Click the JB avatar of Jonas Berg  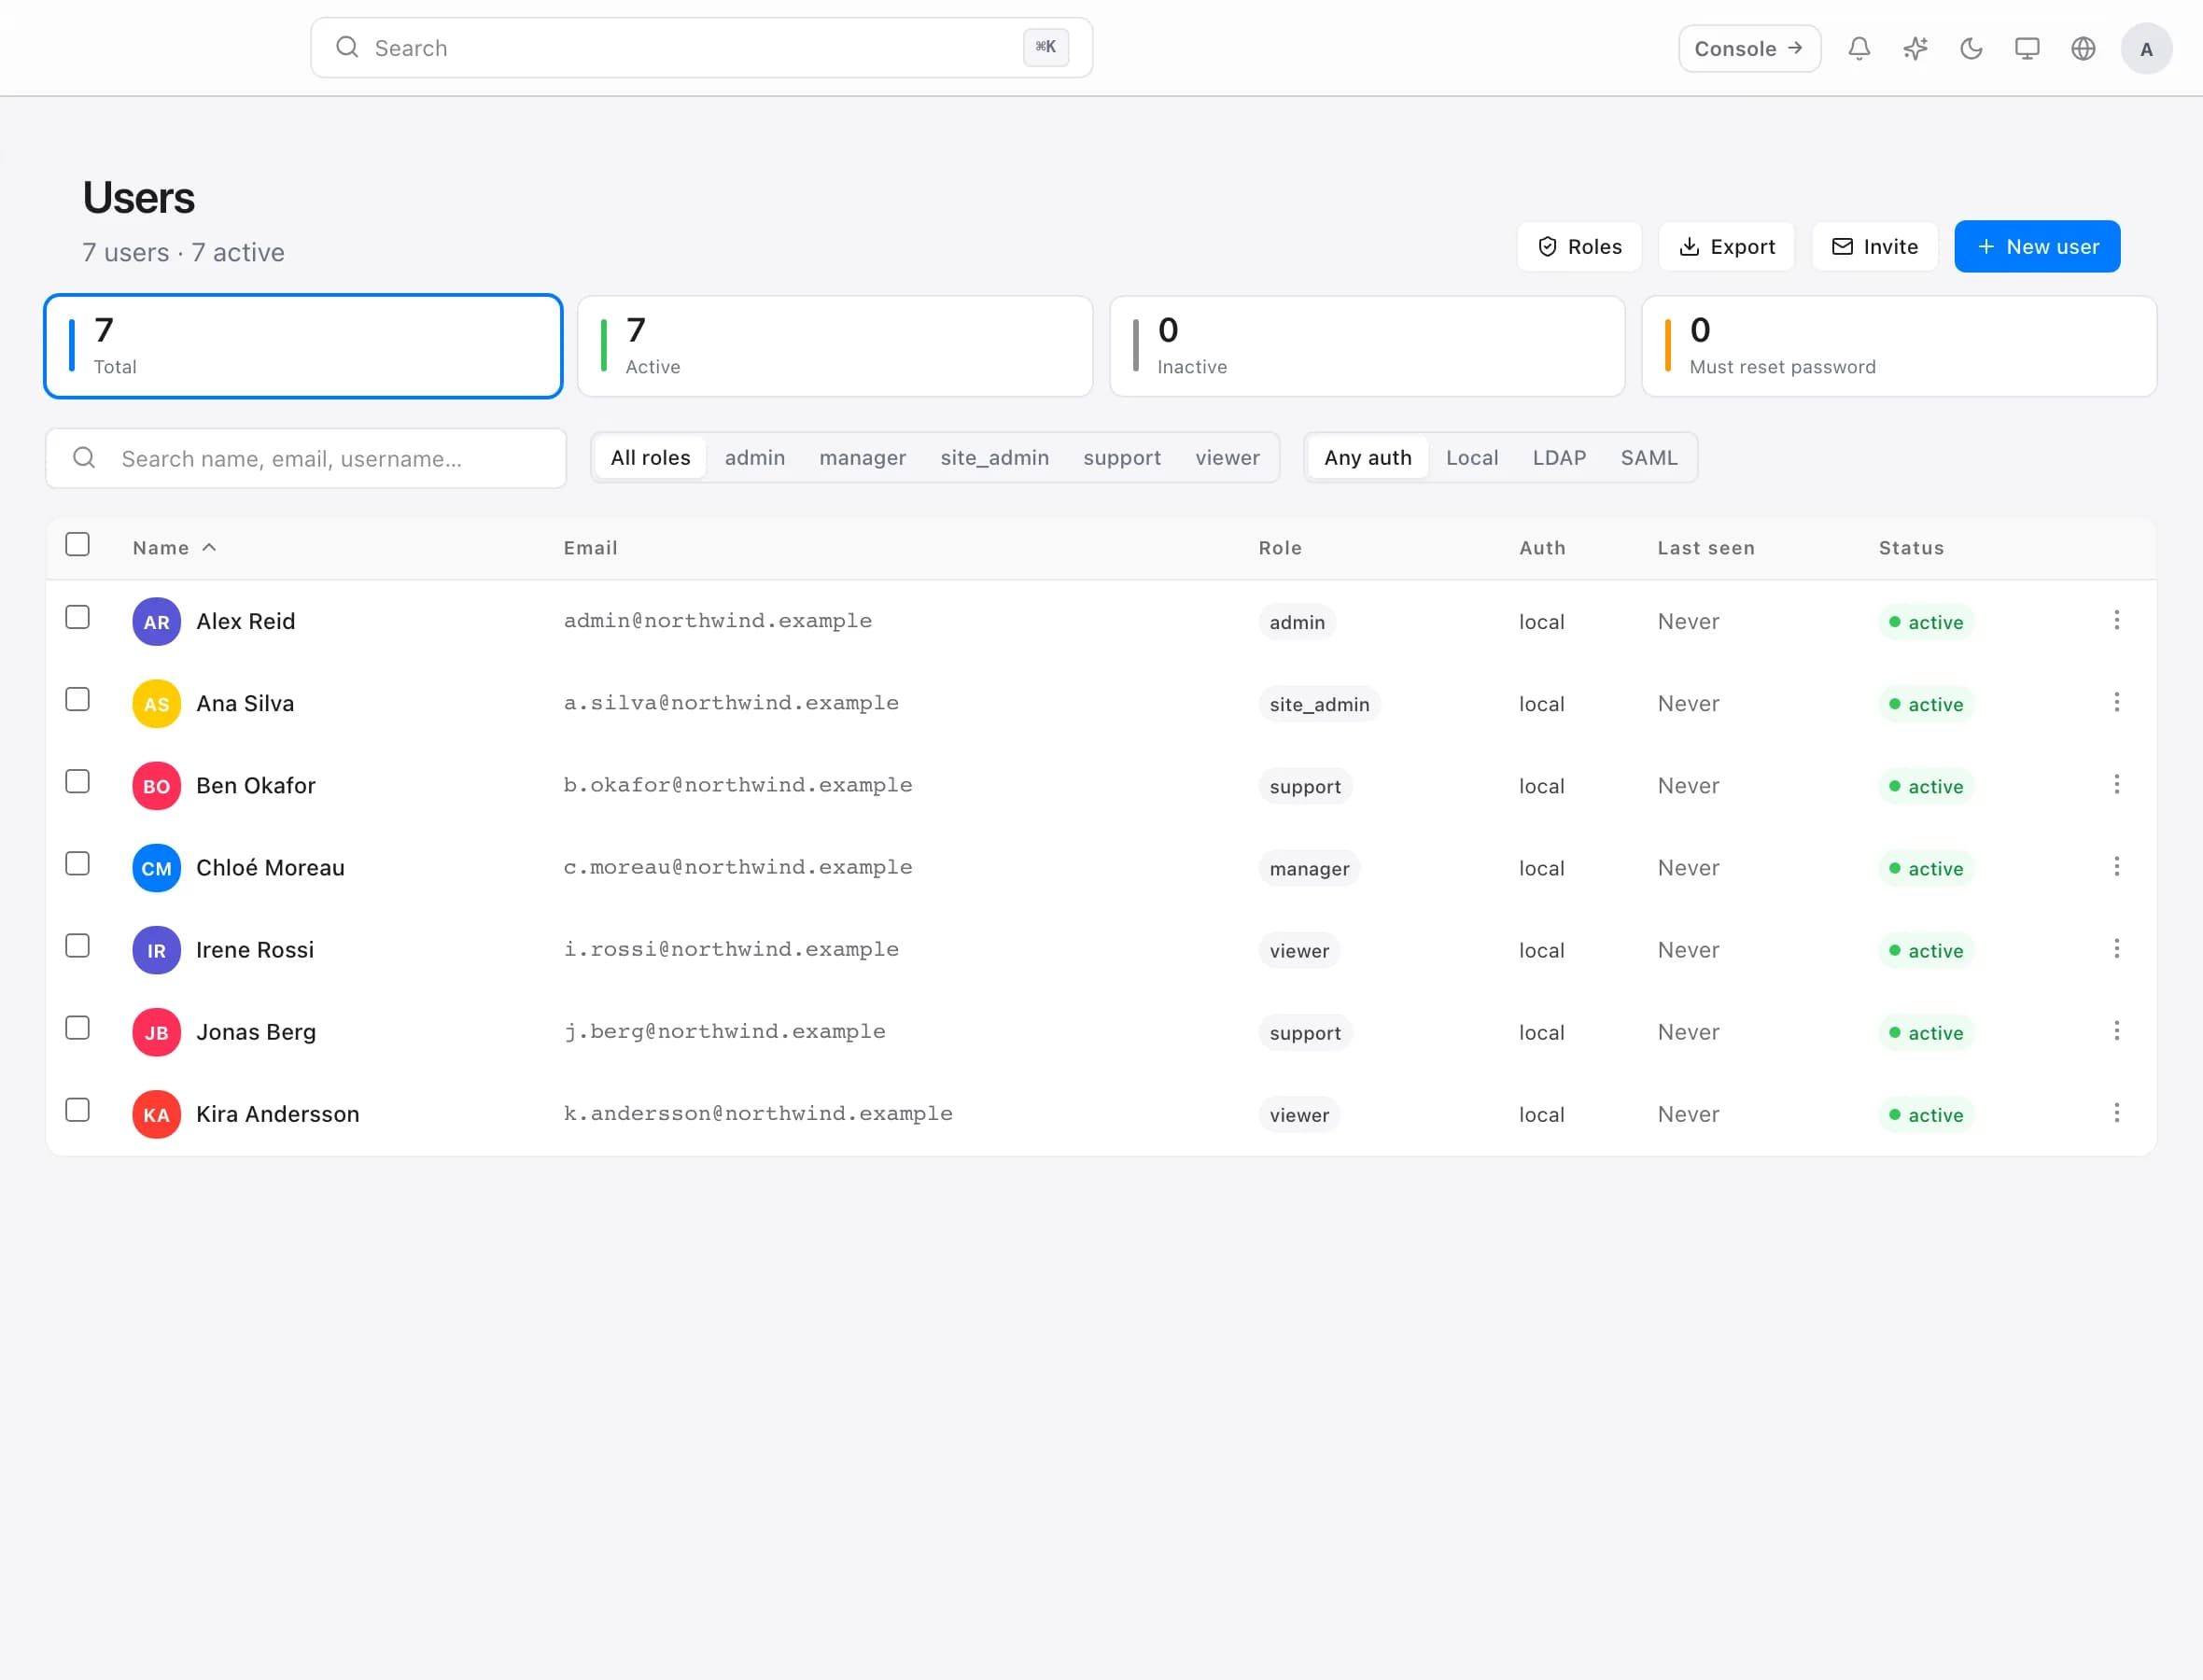(156, 1031)
